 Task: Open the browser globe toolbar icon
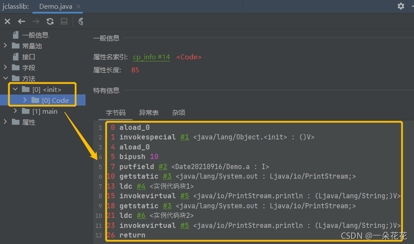pos(81,21)
